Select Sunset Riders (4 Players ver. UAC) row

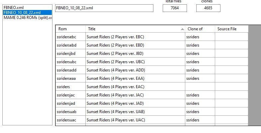[x=152, y=120]
